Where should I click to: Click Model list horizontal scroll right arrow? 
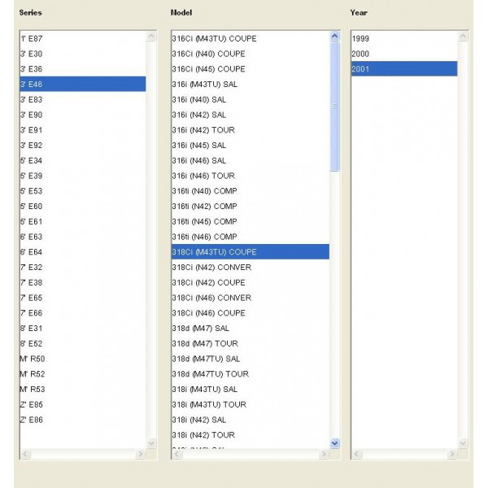click(x=324, y=454)
